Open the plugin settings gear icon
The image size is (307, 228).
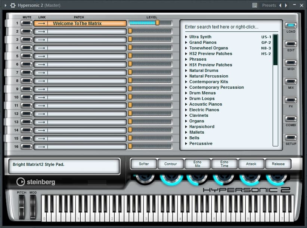tap(13, 5)
